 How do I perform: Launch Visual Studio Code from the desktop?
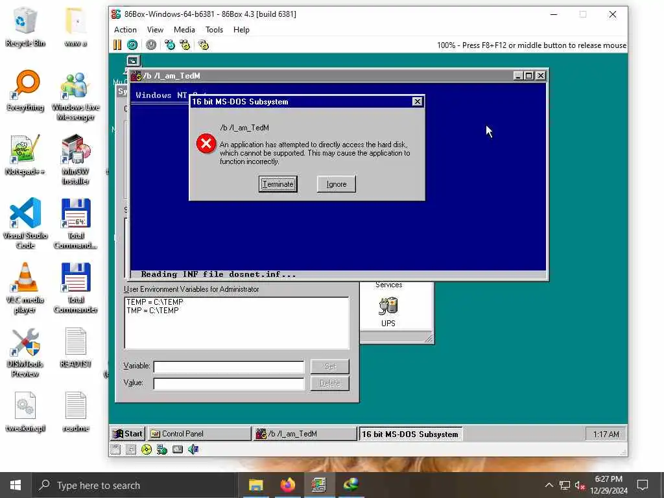coord(25,224)
